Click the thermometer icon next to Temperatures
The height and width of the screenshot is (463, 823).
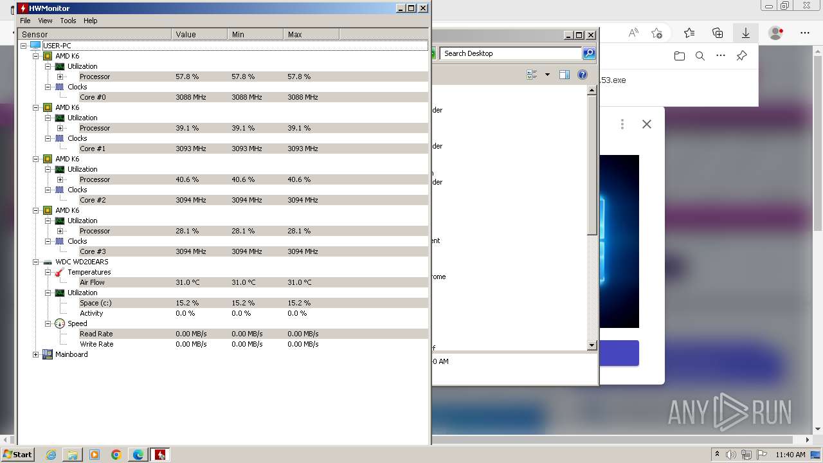tap(60, 272)
